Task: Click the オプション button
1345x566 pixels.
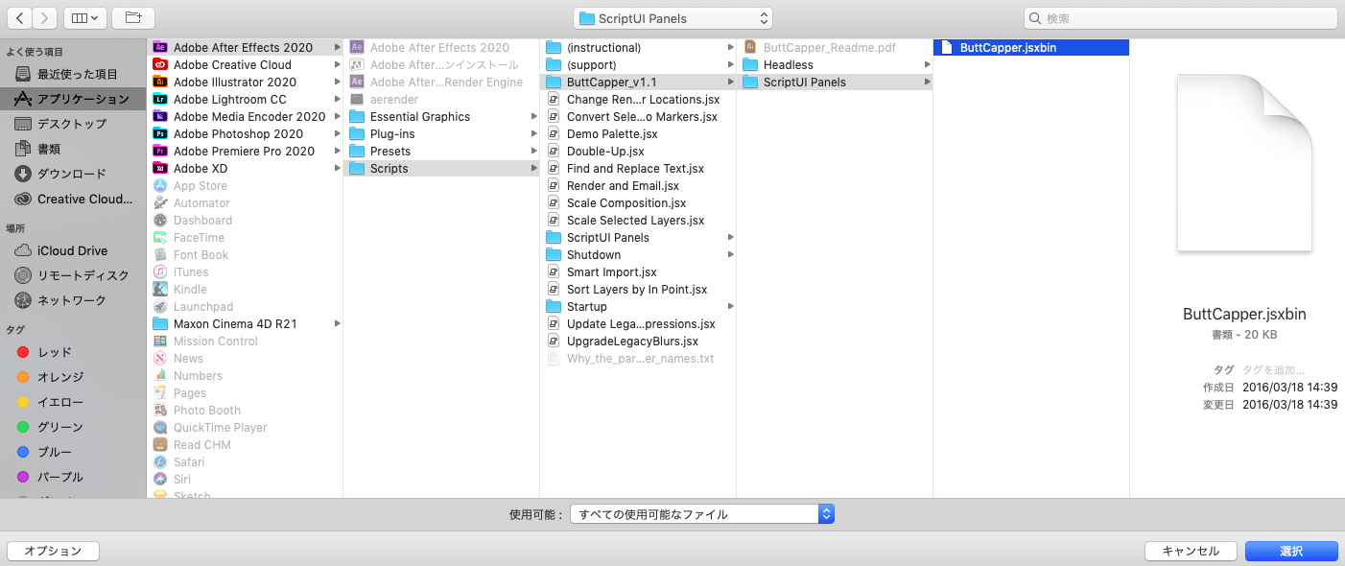Action: point(53,551)
